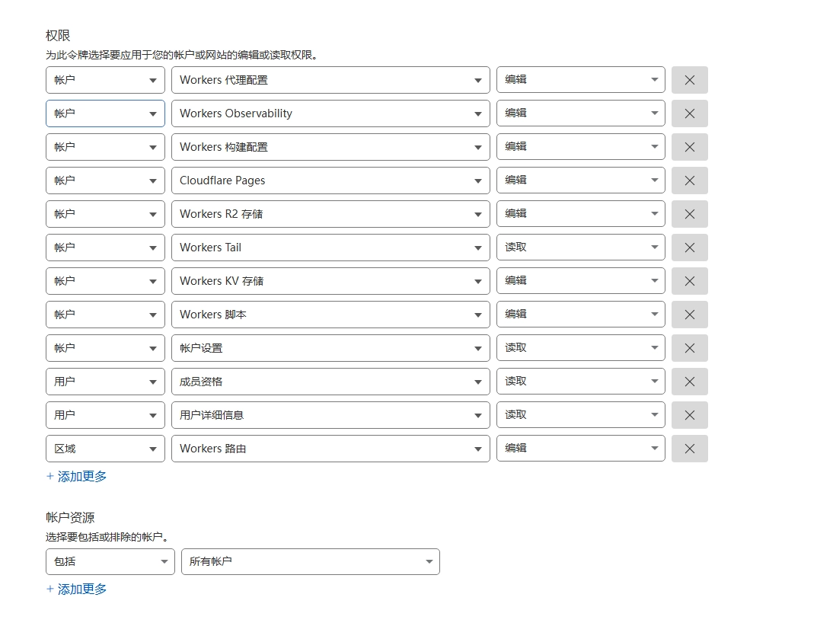Remove the Cloudflare Pages permission row
The width and height of the screenshot is (817, 623).
pyautogui.click(x=689, y=181)
